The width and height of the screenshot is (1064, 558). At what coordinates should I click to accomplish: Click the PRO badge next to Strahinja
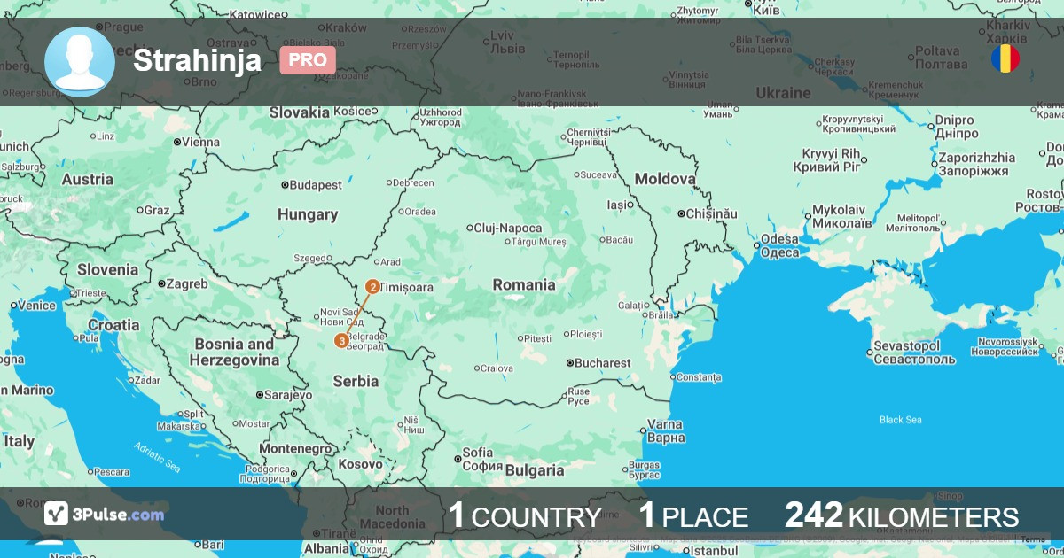[x=307, y=60]
